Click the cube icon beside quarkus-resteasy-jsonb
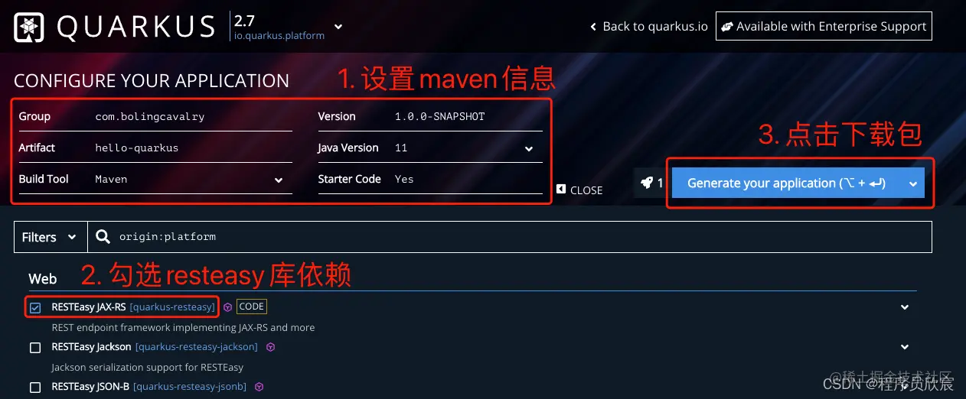The height and width of the screenshot is (399, 966). pyautogui.click(x=259, y=387)
